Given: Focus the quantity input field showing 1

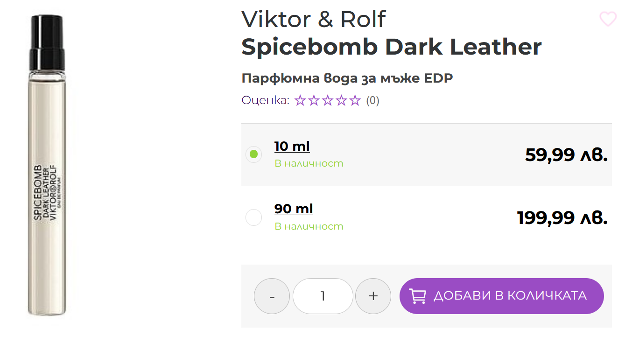Looking at the screenshot, I should click(x=323, y=296).
